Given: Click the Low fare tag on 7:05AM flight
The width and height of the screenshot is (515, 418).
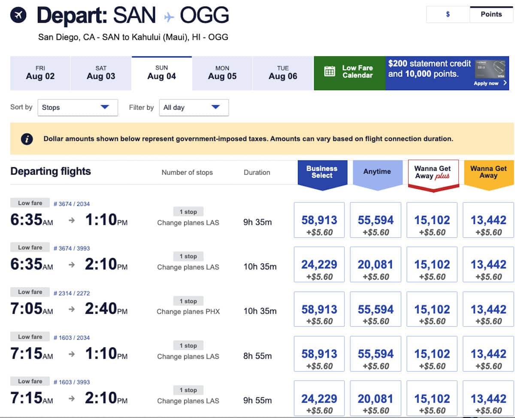Looking at the screenshot, I should point(30,292).
